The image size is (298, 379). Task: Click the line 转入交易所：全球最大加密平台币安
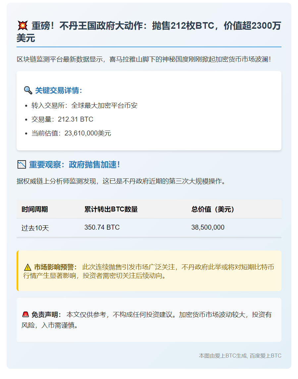click(x=84, y=106)
